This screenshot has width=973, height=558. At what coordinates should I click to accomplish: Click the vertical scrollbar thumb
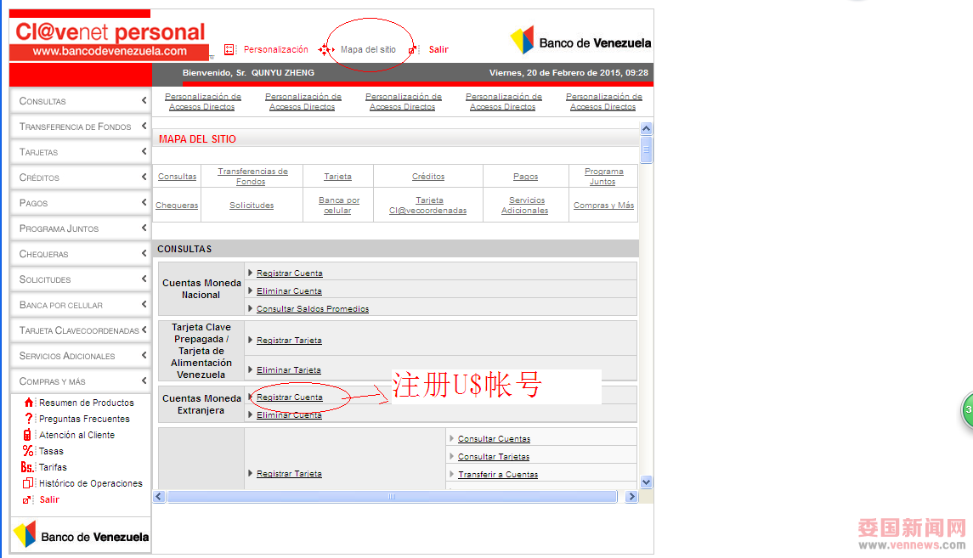[646, 149]
